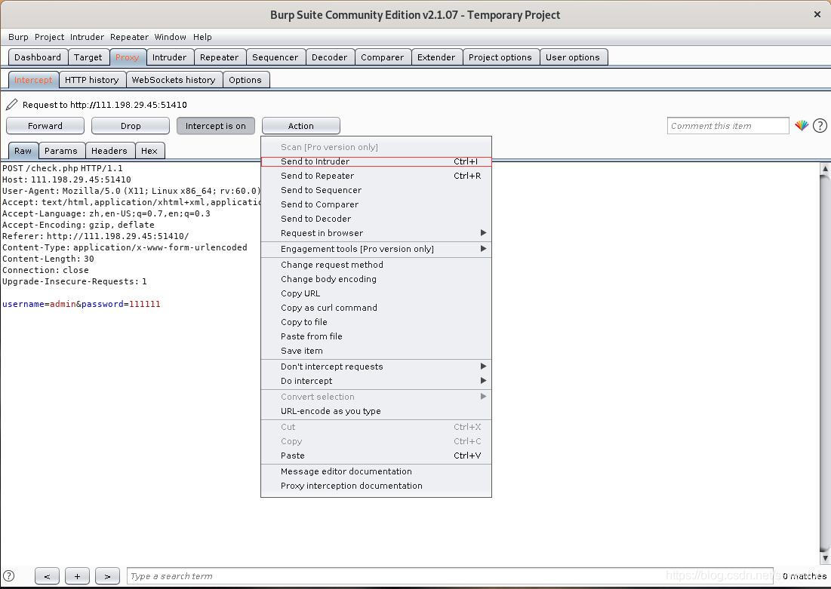This screenshot has width=831, height=589.
Task: Click 'Copy to file' menu entry
Action: (x=377, y=322)
